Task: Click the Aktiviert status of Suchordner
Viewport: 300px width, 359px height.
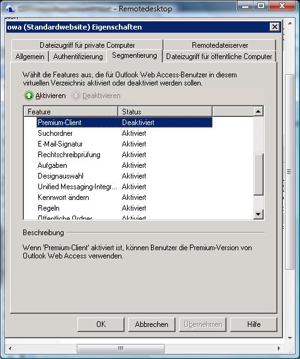Action: (x=134, y=133)
